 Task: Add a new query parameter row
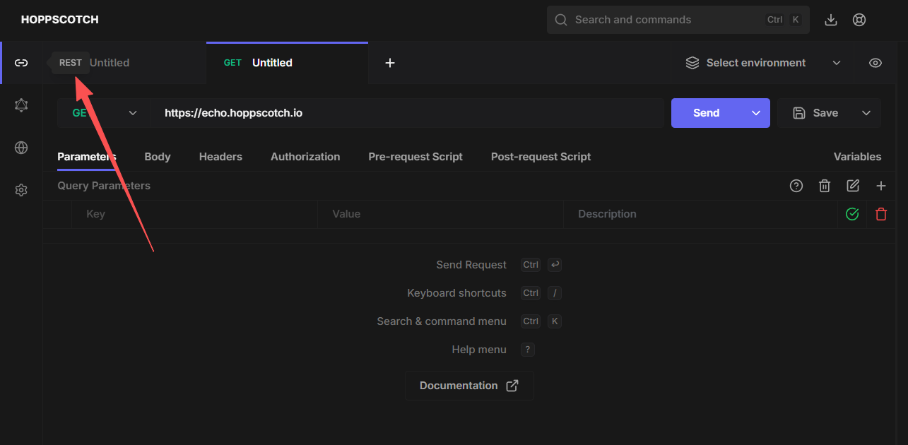(881, 186)
